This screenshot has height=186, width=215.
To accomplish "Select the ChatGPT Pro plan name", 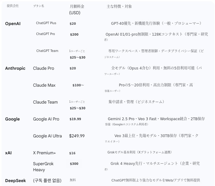I will coord(45,34).
